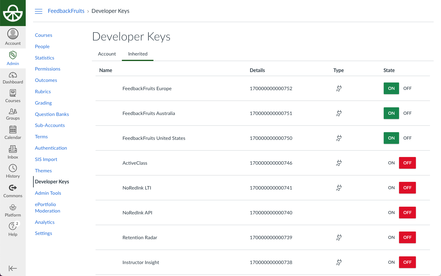
Task: Click plug icon for FeedbackFruits Australia
Action: 339,113
